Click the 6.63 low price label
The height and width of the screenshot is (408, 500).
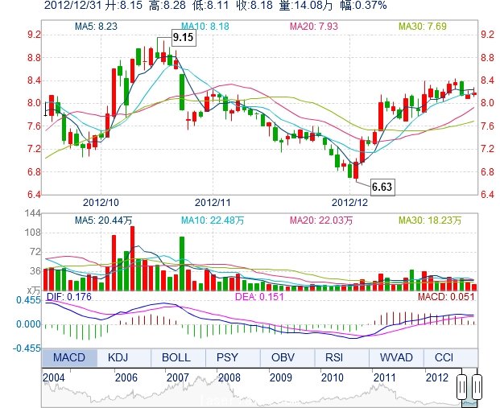coord(382,187)
